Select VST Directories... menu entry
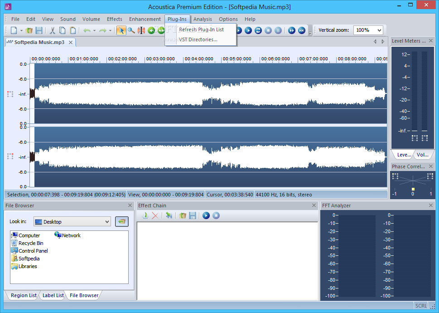Screen dimensions: 439x313 [x=201, y=39]
